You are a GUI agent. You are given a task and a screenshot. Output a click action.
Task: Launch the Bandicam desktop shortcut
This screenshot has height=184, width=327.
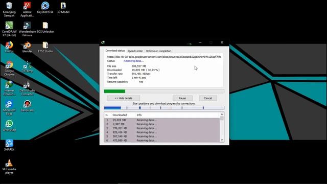[27, 106]
